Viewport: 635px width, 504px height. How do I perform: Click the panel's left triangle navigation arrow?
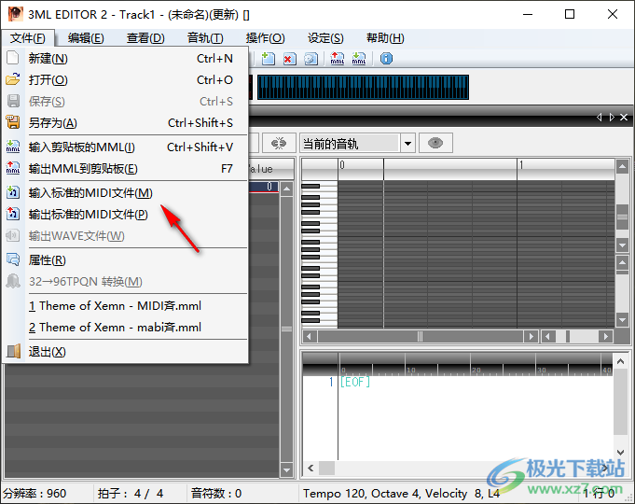(x=600, y=118)
